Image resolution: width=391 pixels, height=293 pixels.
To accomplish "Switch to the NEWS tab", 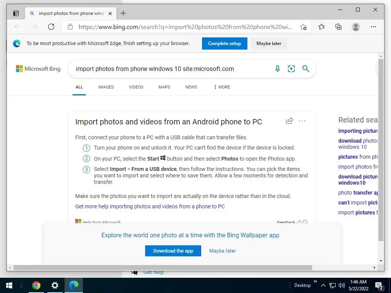I will [x=191, y=87].
